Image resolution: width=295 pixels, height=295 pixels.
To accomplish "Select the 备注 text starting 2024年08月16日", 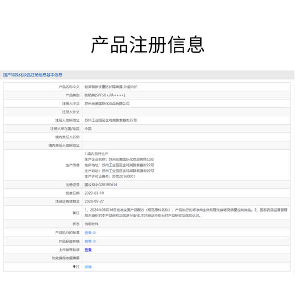I will click(x=186, y=213).
